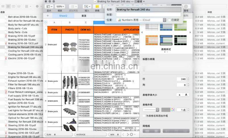
Task: Click the smaller table font size button
Action: 180,95
